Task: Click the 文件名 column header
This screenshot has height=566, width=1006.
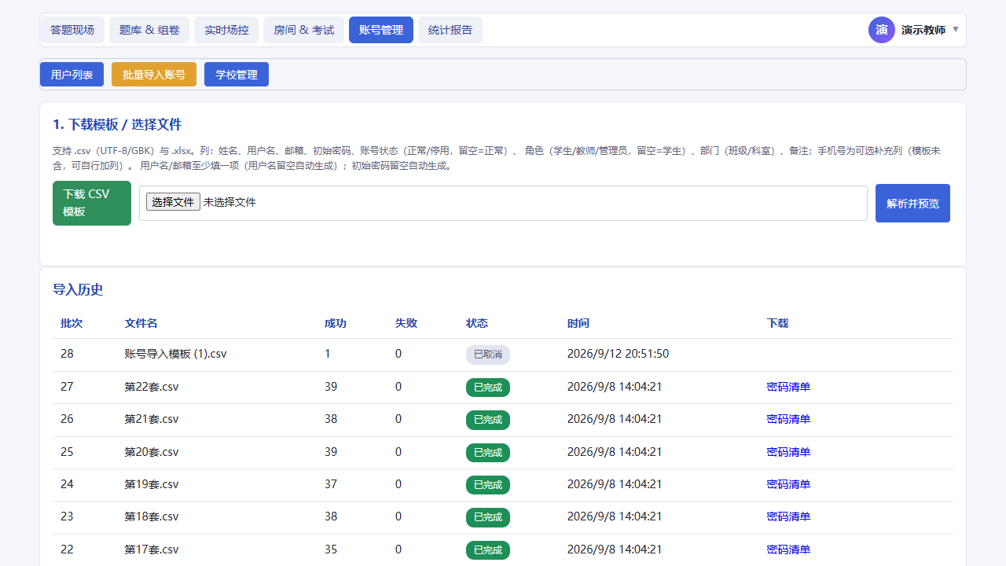Action: [141, 323]
